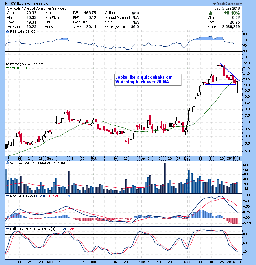This screenshot has height=265, width=256.
Task: Click 'Cyclicals / Special Consumer Services' sector text
Action: pos(36,8)
